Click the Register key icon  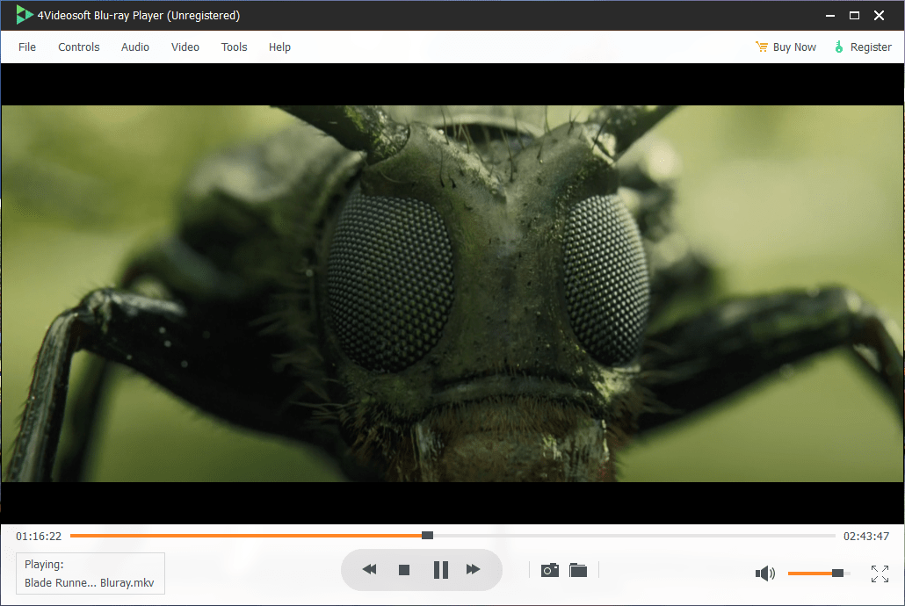(839, 47)
